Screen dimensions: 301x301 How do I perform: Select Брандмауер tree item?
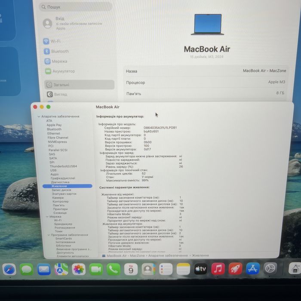coord(63,224)
